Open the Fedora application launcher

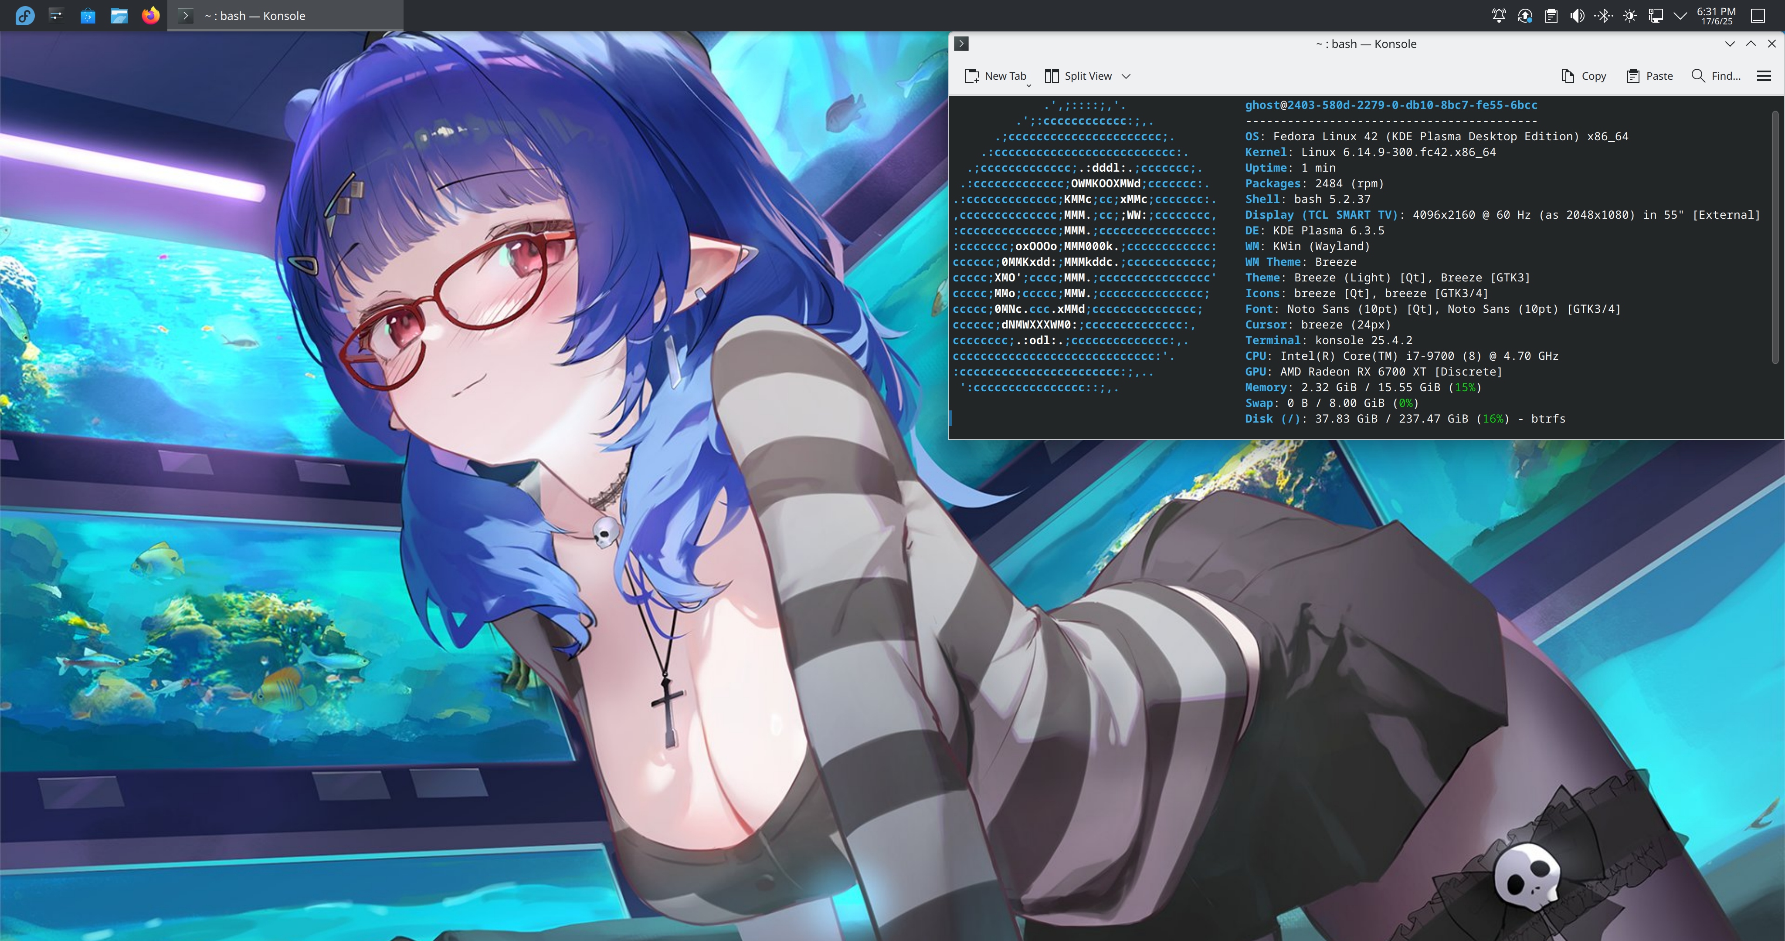[x=25, y=15]
